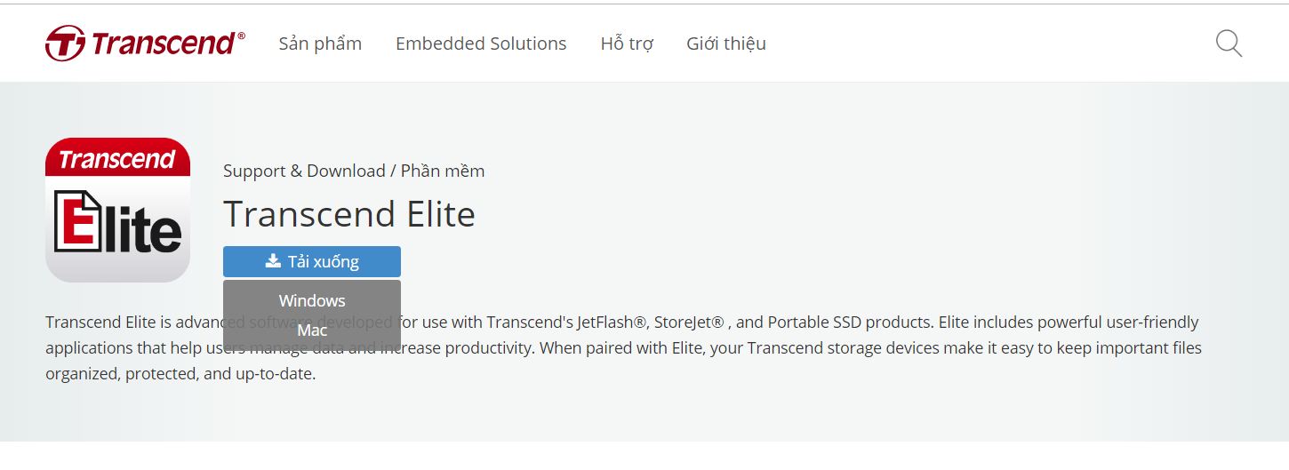Screen dimensions: 1289x470
Task: Open the Embedded Solutions menu
Action: [x=481, y=44]
